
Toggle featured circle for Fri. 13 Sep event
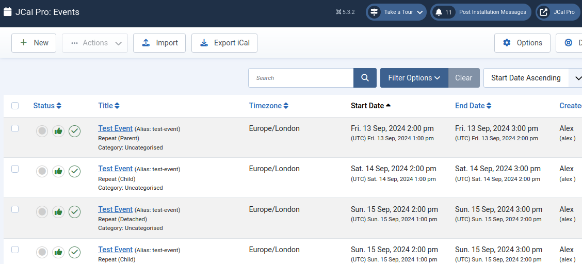click(x=42, y=131)
